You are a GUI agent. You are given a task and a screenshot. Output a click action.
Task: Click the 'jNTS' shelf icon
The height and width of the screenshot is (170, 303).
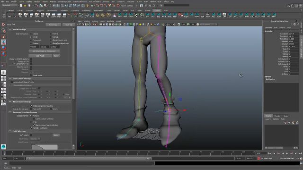pos(214,15)
